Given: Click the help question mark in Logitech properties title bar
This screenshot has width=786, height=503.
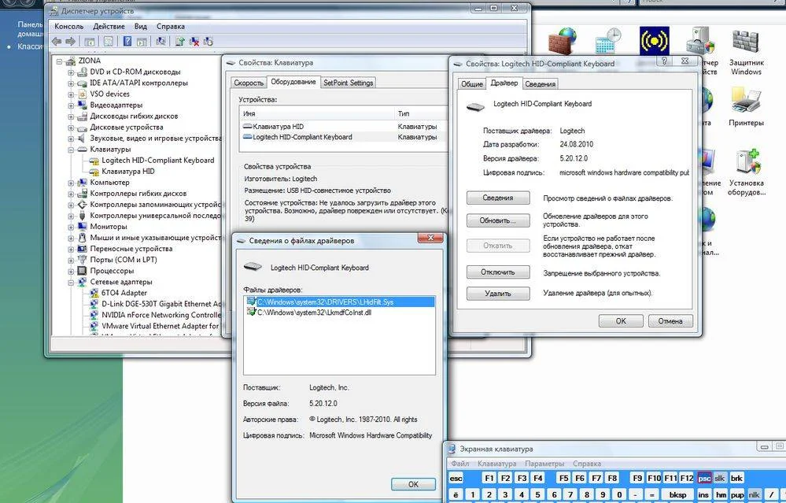Looking at the screenshot, I should (x=664, y=61).
